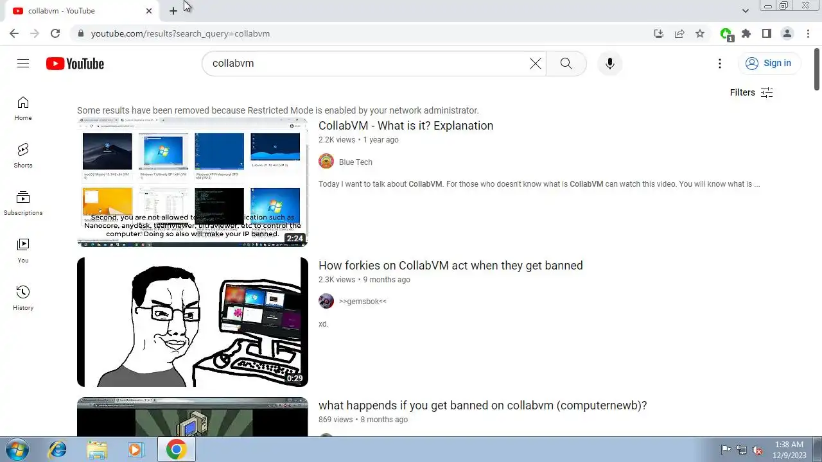This screenshot has height=462, width=822.
Task: Go forward with the browser forward arrow
Action: pyautogui.click(x=35, y=33)
